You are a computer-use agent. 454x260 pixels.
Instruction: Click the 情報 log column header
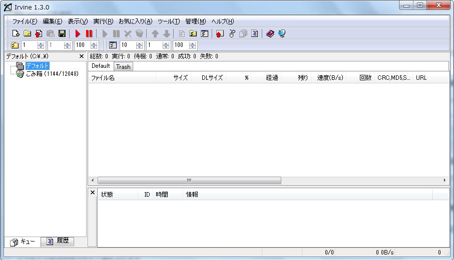(x=307, y=195)
